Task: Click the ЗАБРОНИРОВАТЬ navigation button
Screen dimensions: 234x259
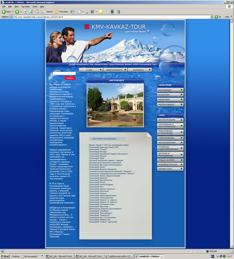Action: pyautogui.click(x=115, y=70)
